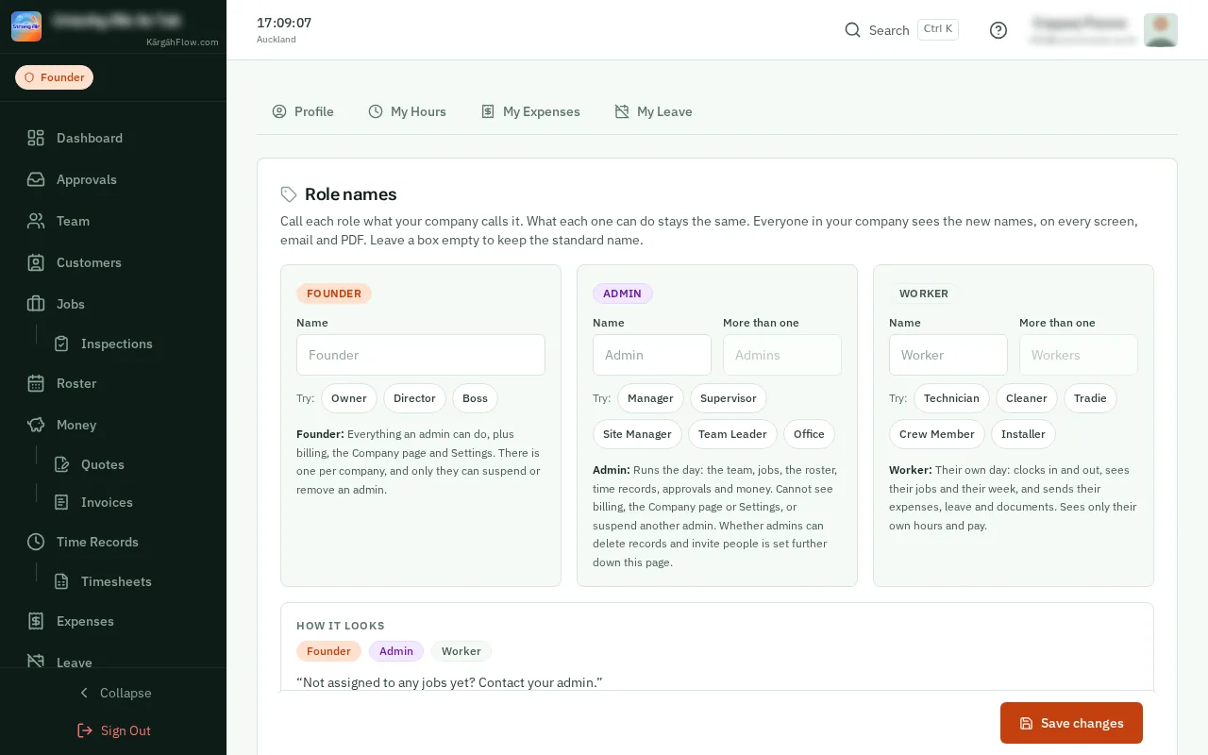
Task: Click the Approvals inbox icon
Action: [x=36, y=179]
